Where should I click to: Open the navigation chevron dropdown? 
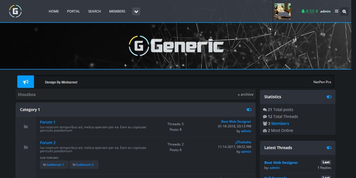coord(136,11)
